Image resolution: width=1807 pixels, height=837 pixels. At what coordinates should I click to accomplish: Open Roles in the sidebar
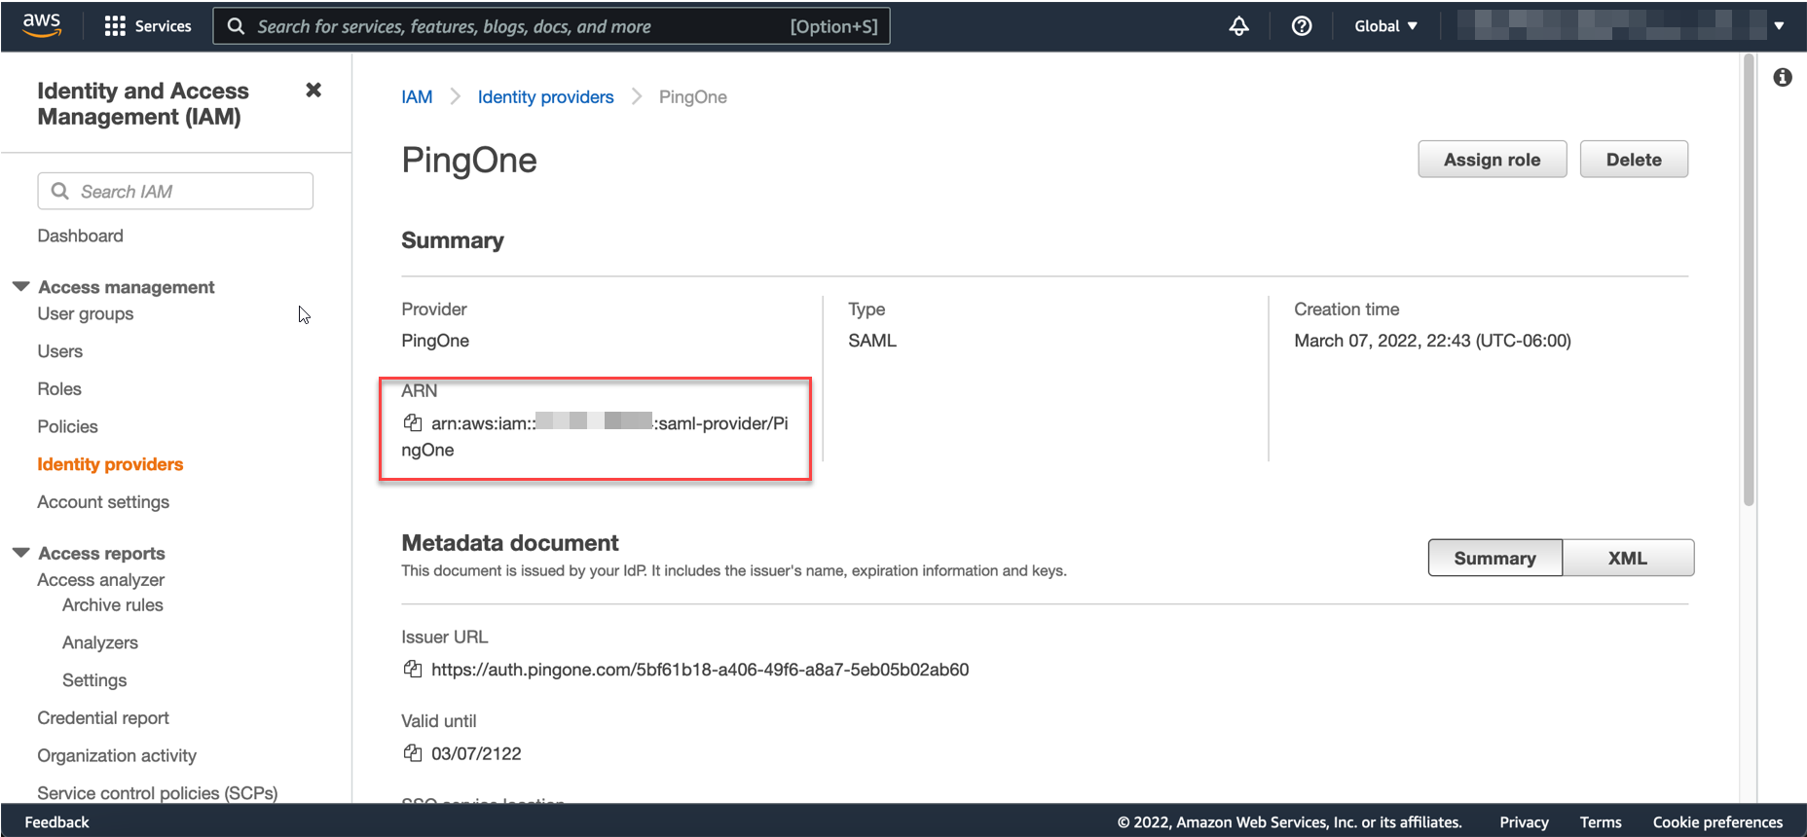coord(59,388)
